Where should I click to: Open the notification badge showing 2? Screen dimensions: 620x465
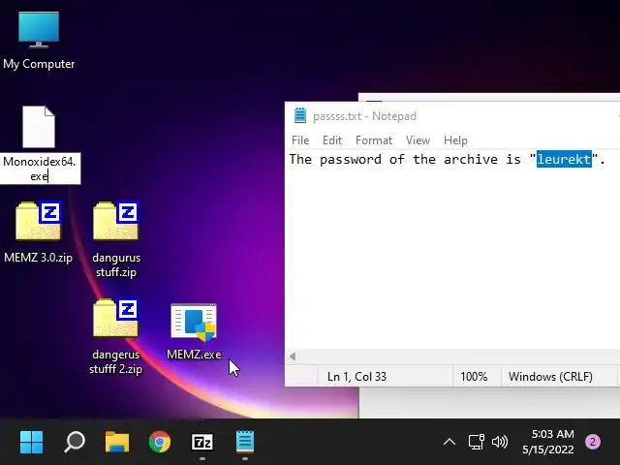click(x=592, y=442)
